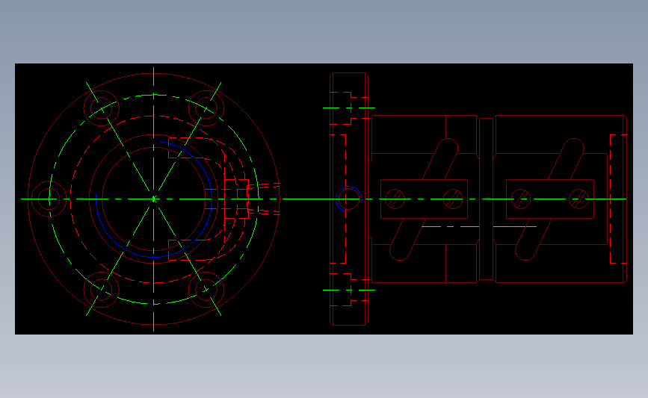The width and height of the screenshot is (648, 398).
Task: Select the leftmost bolt hole on horizontal centerline
Action: pos(49,199)
